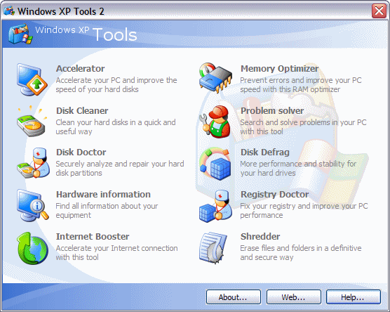Viewport: 390px width, 312px height.
Task: Select the Disk Doctor icon
Action: [x=33, y=163]
